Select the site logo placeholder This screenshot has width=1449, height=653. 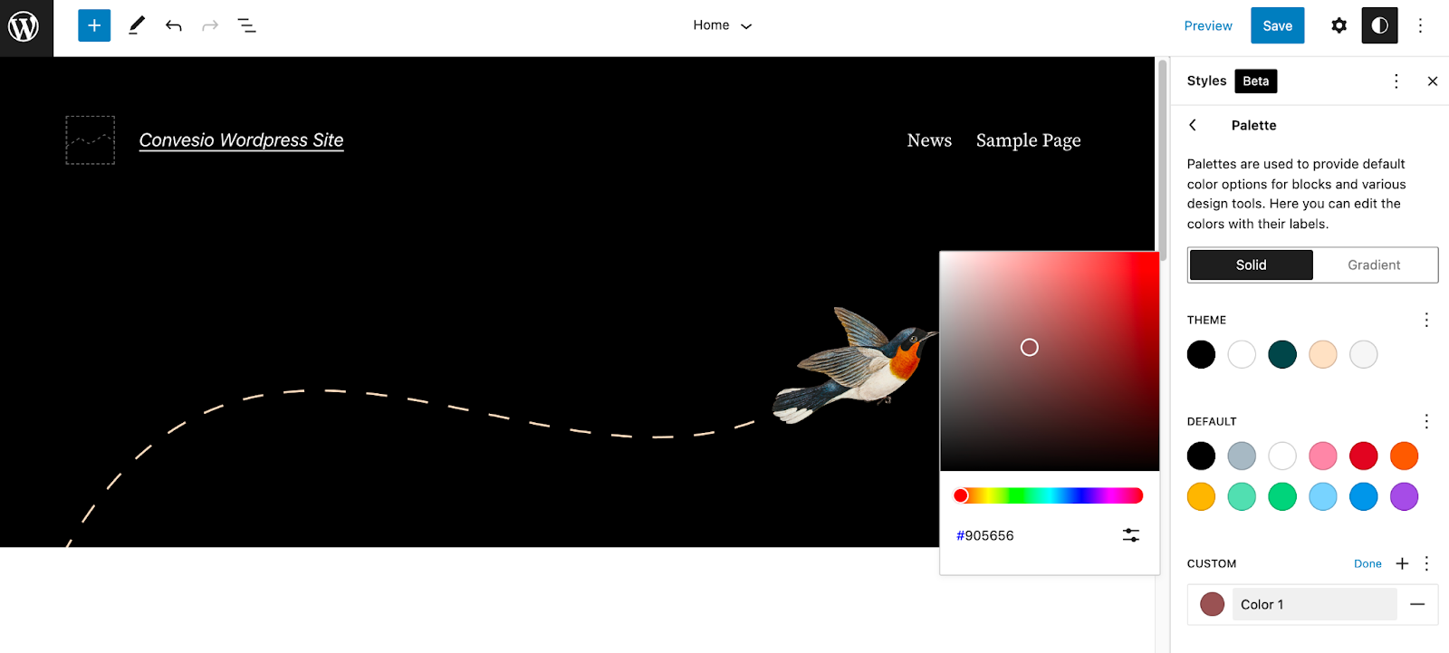91,140
